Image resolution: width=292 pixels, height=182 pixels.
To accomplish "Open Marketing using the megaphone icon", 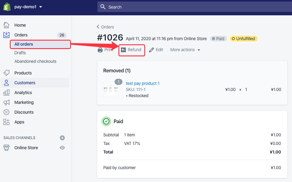I will pos(6,102).
